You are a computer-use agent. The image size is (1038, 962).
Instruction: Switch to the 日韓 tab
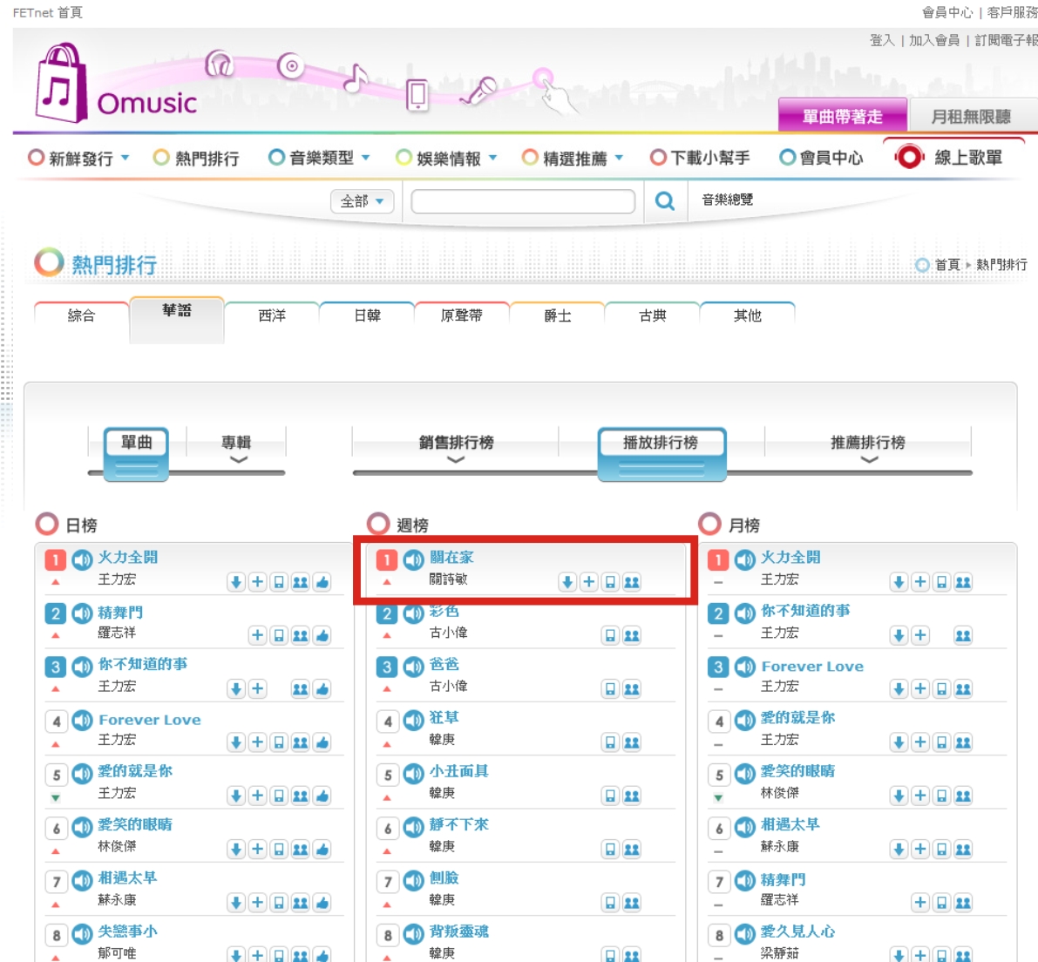(367, 315)
